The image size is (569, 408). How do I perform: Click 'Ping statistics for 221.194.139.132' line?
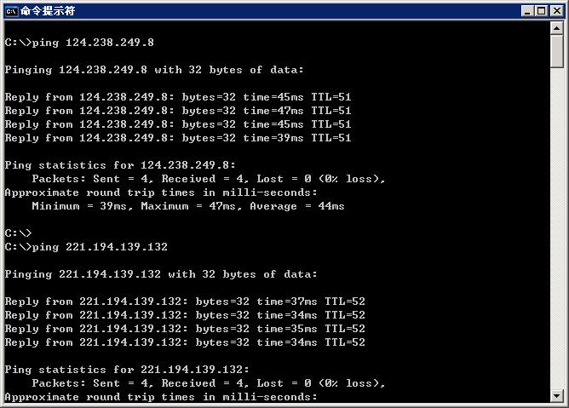coord(127,370)
